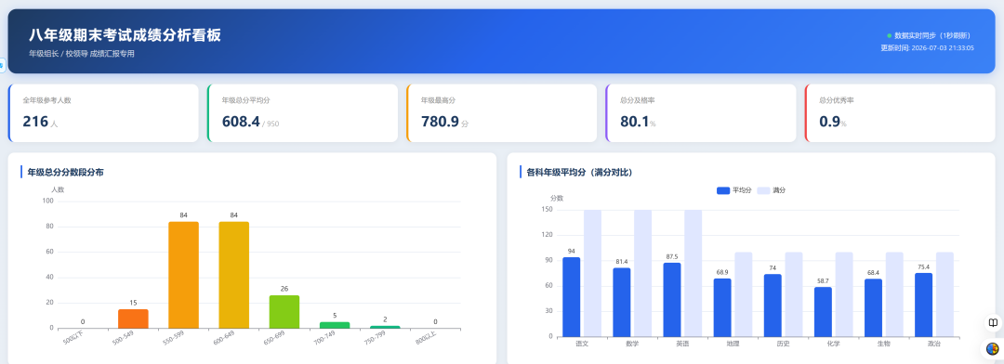This screenshot has height=364, width=1004.
Task: Click the 年级总分分数段分布 chart heading
Action: point(66,172)
